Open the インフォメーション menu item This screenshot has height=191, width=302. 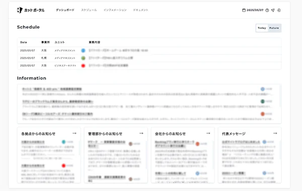[x=115, y=10]
